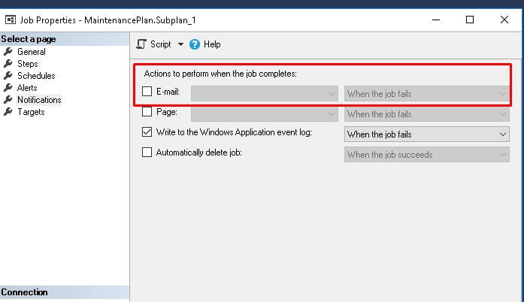
Task: Click the wrench icon beside Steps
Action: point(8,63)
